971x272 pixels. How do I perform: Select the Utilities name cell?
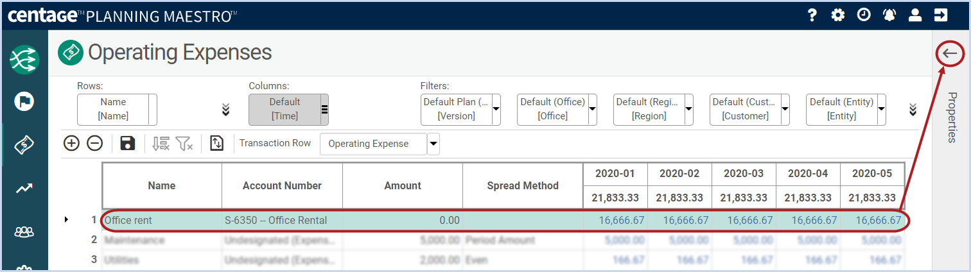coord(162,260)
